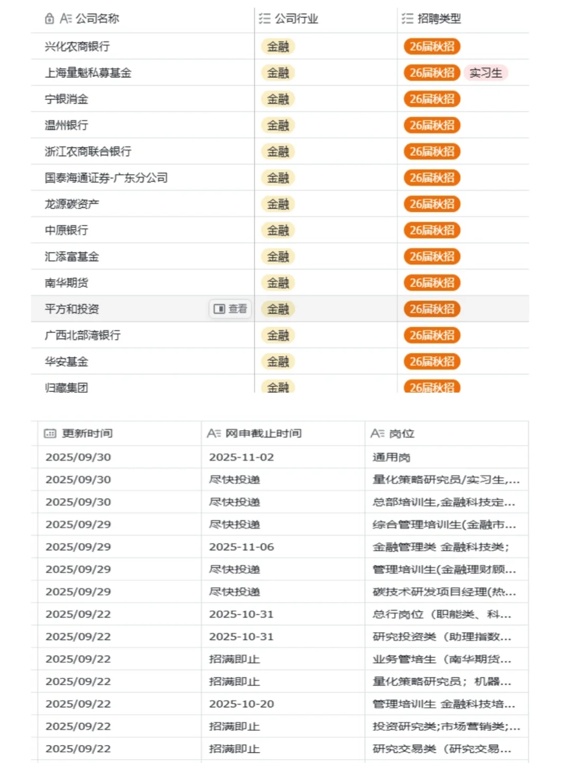The image size is (572, 763).
Task: Click position cell 量化策略研究员/实习生
Action: (446, 480)
